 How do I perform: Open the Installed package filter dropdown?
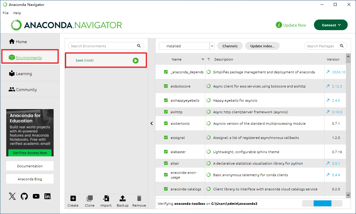[x=187, y=46]
